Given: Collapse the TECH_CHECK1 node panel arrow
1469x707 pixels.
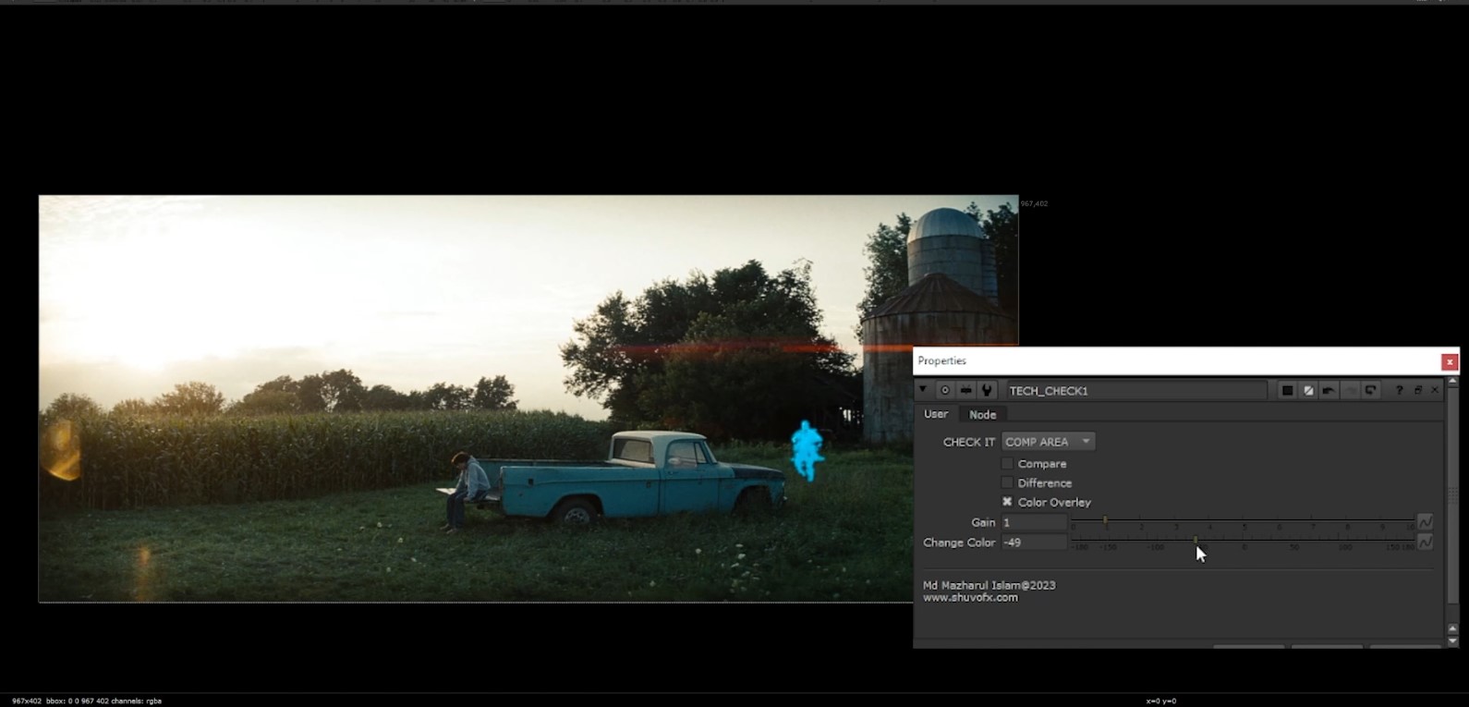Looking at the screenshot, I should coord(922,390).
